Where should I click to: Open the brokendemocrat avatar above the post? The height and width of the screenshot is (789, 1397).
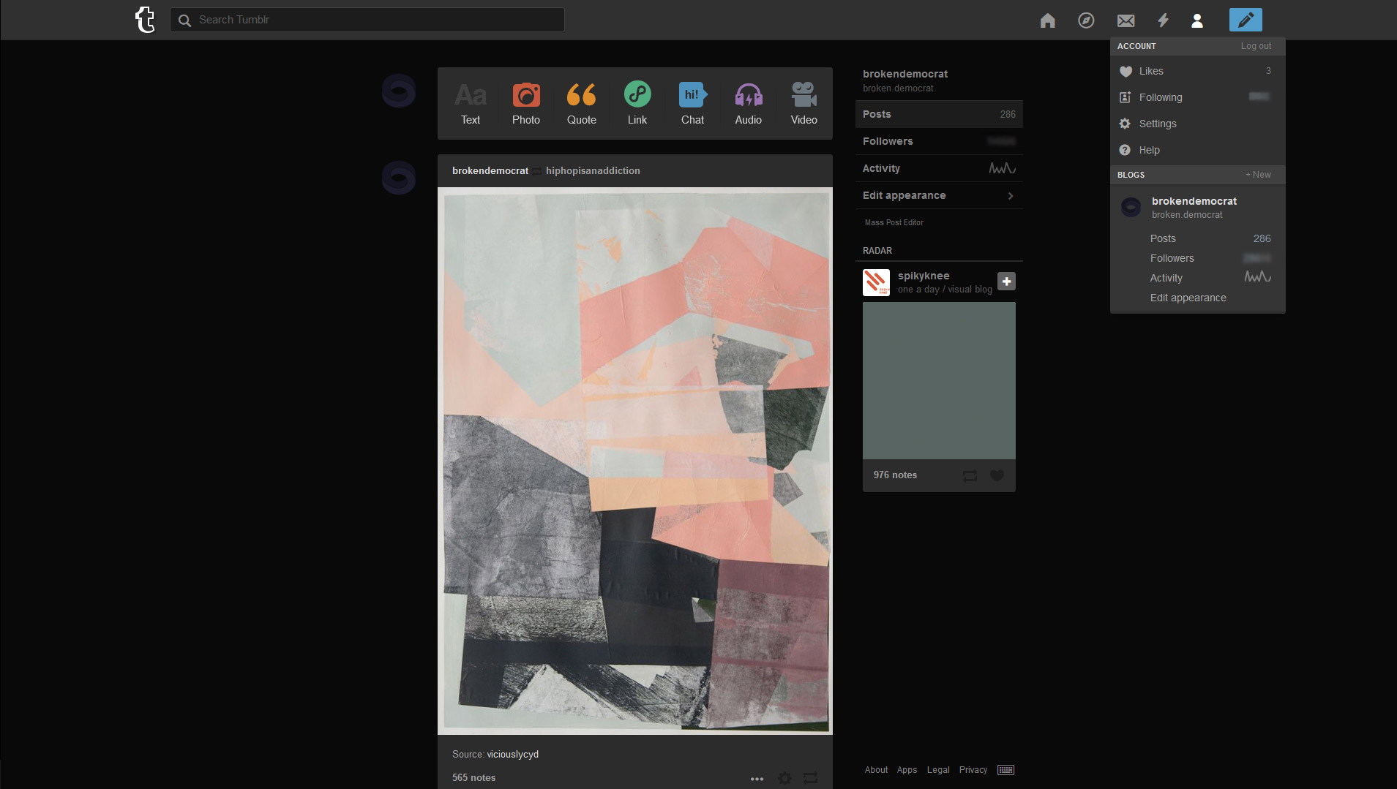399,178
